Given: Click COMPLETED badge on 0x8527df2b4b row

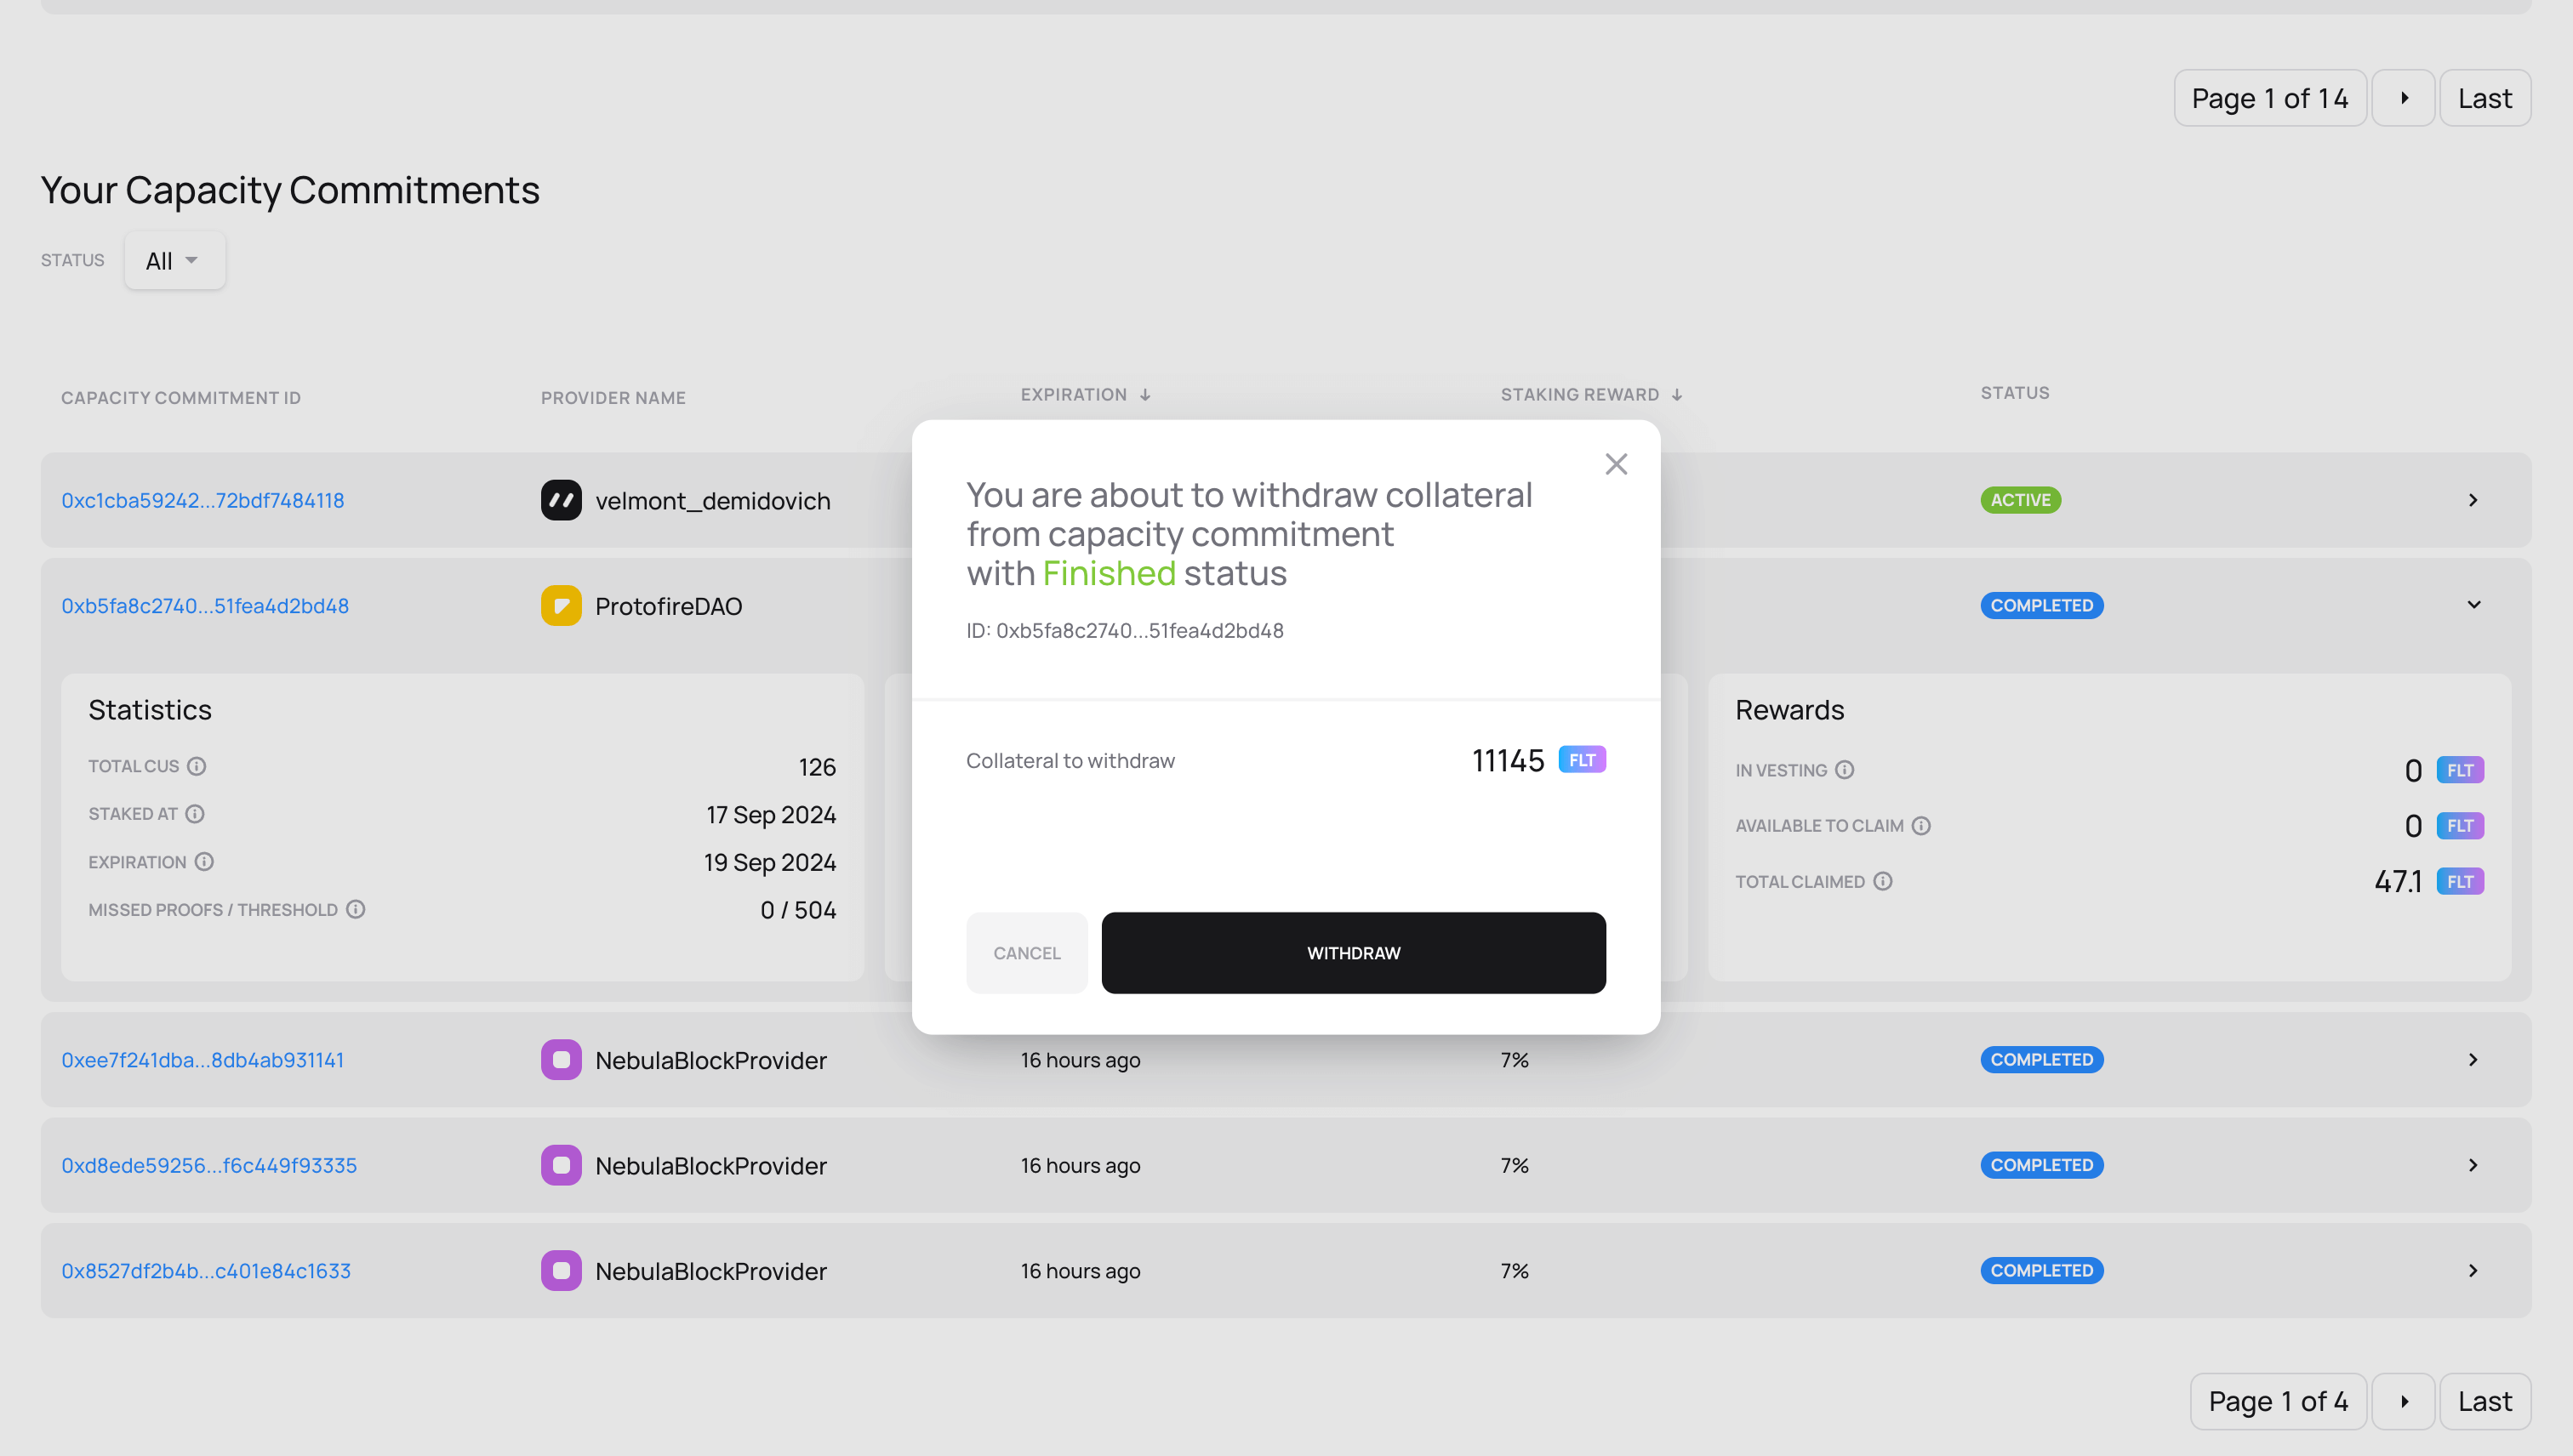Looking at the screenshot, I should click(2042, 1271).
